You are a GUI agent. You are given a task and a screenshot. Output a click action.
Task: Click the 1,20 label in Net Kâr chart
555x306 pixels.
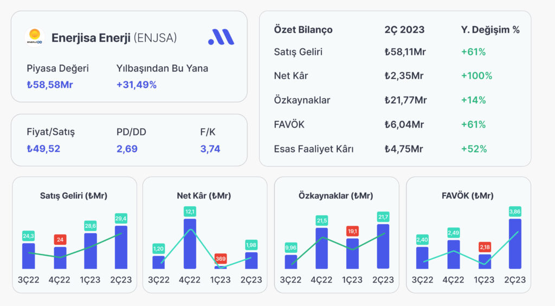point(159,249)
